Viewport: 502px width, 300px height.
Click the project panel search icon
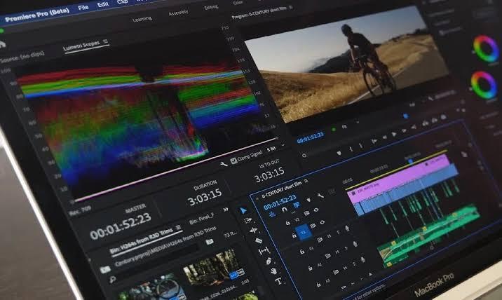(x=112, y=280)
